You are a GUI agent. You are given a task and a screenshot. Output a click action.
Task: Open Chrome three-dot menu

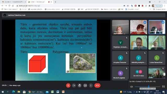[165, 6]
